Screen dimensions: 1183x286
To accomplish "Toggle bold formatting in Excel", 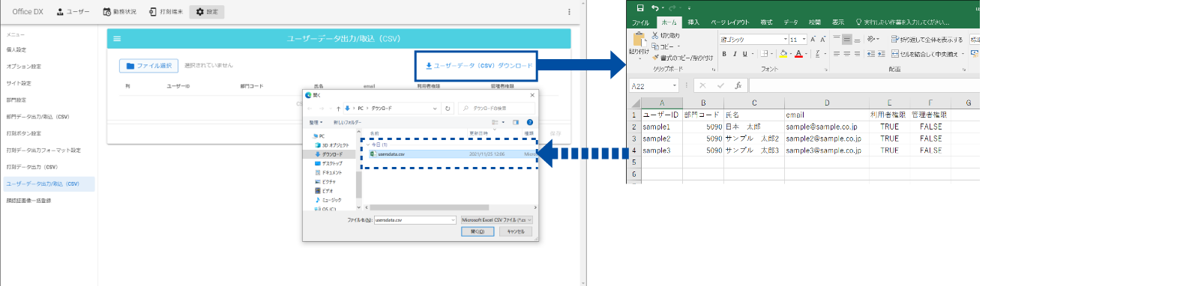I will (x=724, y=54).
